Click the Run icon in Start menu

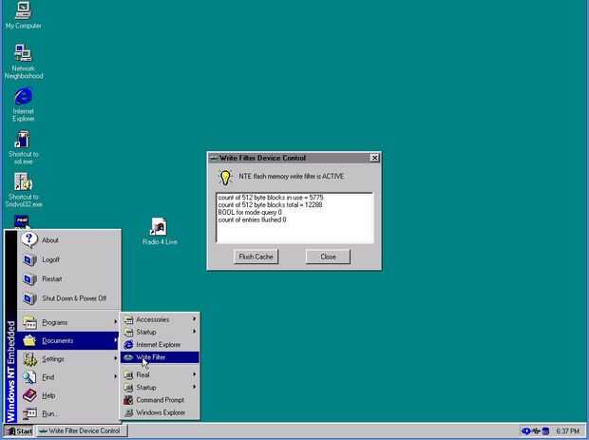(29, 413)
